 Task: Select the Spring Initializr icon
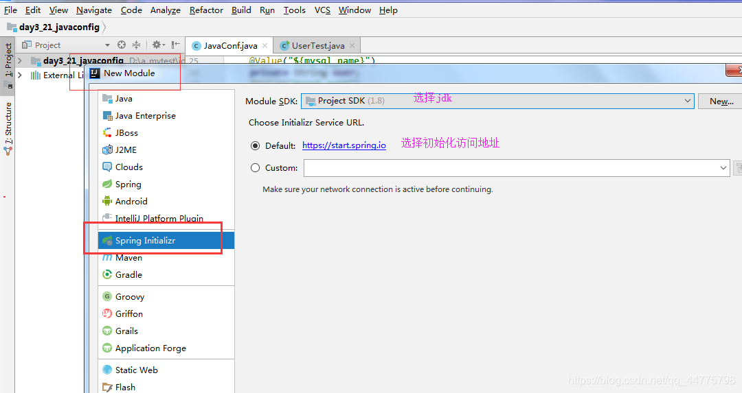[x=107, y=241]
